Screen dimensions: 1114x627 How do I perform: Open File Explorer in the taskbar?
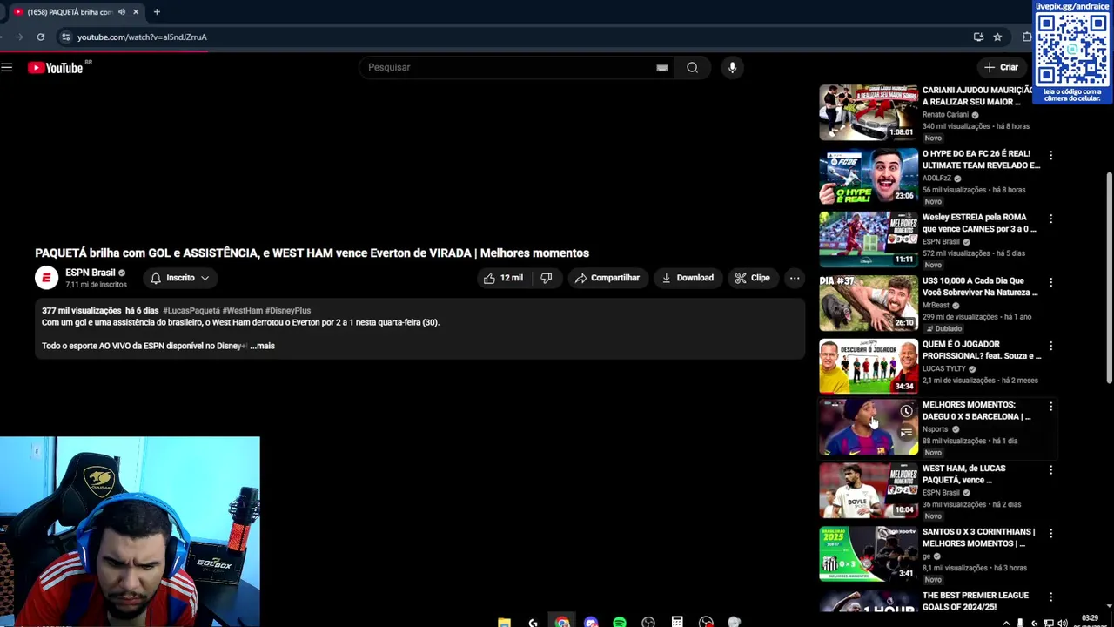[x=504, y=622]
